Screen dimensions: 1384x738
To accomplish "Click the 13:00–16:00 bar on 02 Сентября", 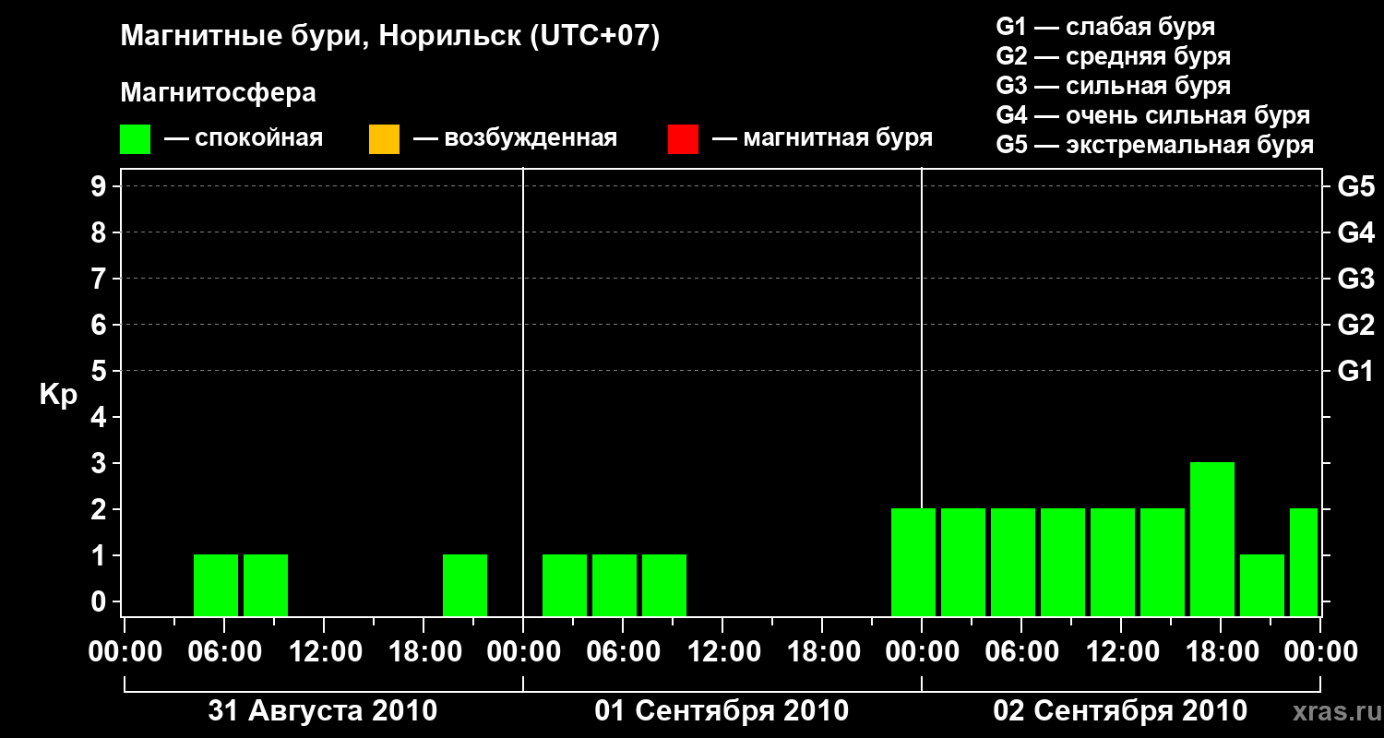I will click(x=1163, y=562).
